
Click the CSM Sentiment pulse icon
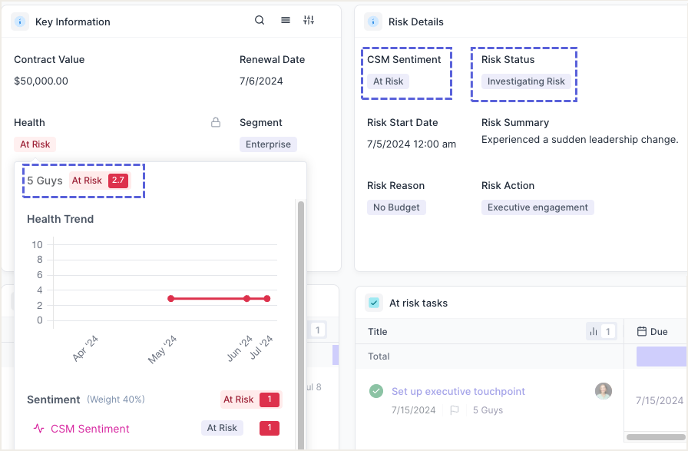pos(38,429)
